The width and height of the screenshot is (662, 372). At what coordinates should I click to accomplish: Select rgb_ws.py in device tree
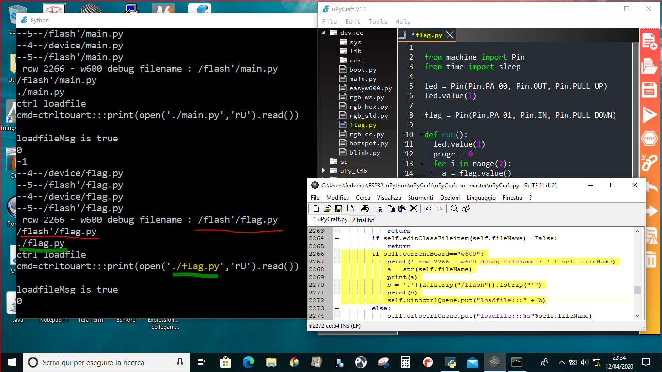click(x=366, y=97)
